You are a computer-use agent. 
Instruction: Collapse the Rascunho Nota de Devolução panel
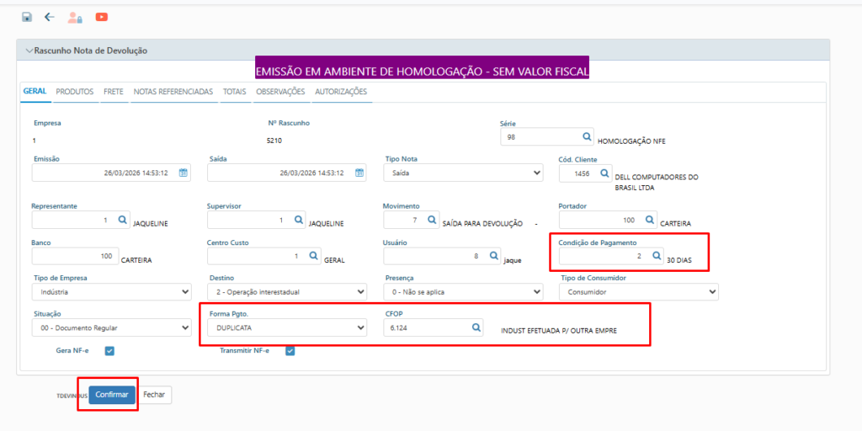tap(29, 51)
